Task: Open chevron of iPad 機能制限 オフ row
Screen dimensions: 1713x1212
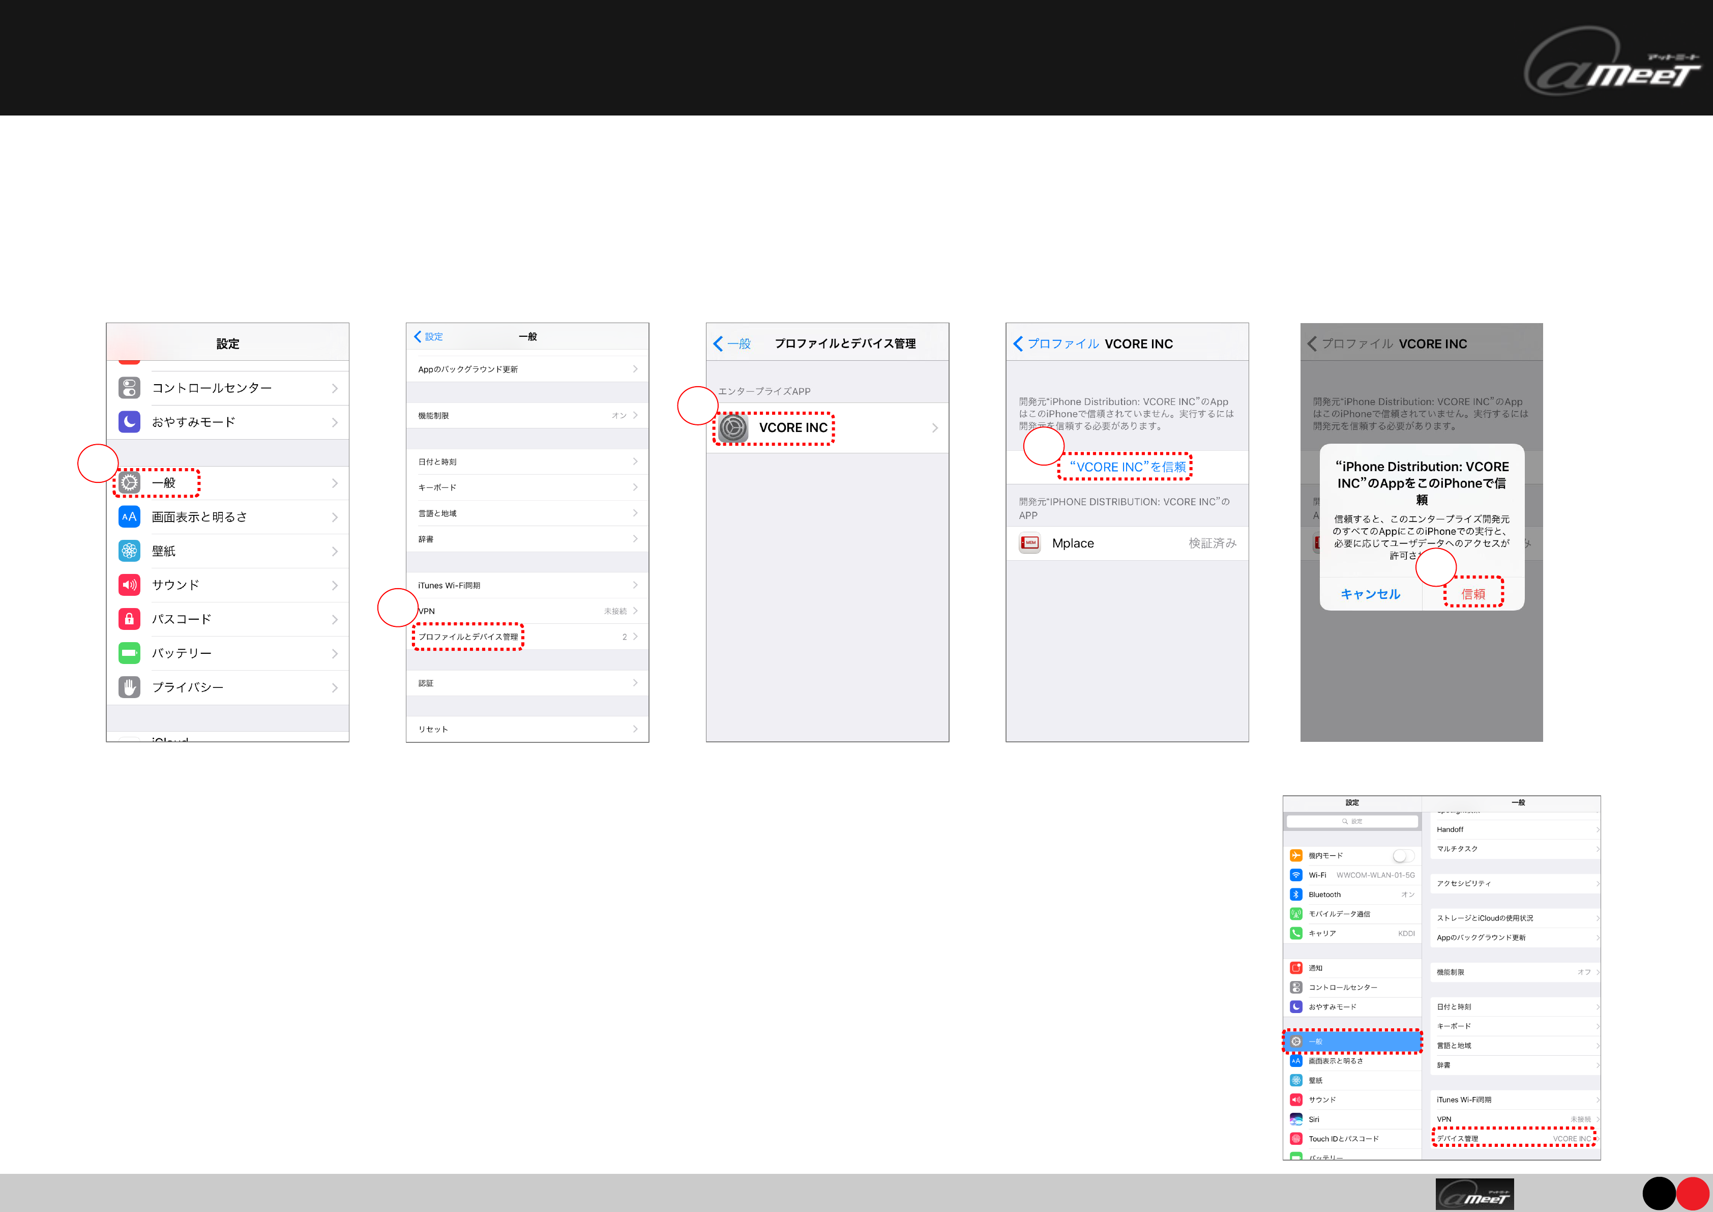Action: click(1598, 972)
